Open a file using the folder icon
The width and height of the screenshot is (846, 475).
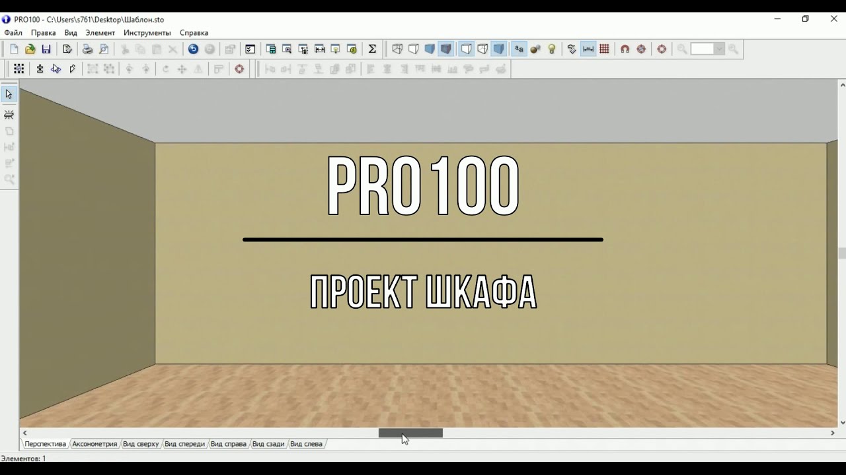tap(30, 49)
